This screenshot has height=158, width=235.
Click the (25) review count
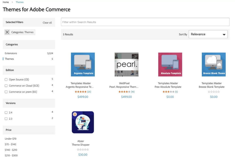point(89,92)
